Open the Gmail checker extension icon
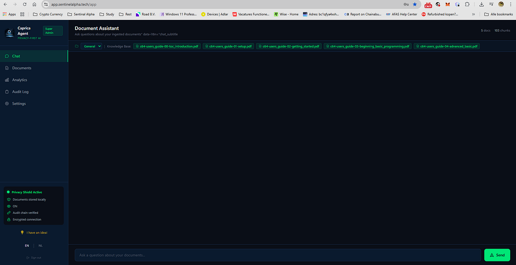This screenshot has height=265, width=516. tap(428, 4)
